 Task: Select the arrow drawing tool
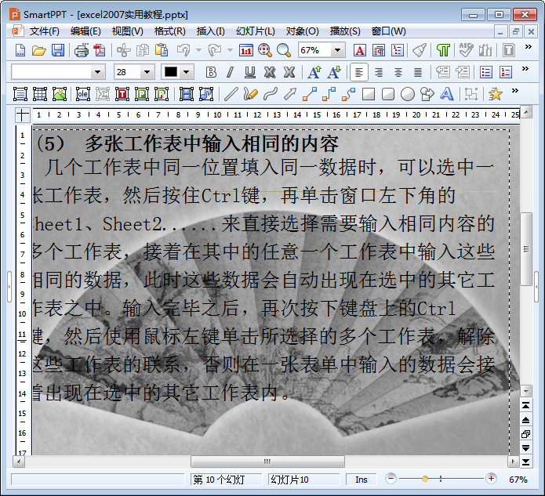tap(290, 94)
